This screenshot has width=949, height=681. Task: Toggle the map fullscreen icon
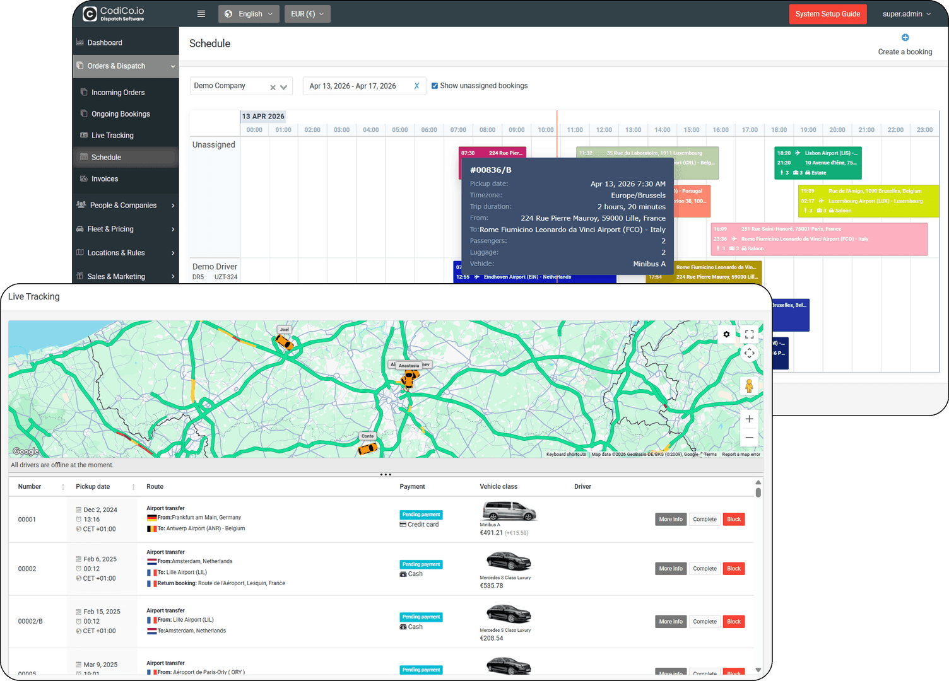coord(749,334)
